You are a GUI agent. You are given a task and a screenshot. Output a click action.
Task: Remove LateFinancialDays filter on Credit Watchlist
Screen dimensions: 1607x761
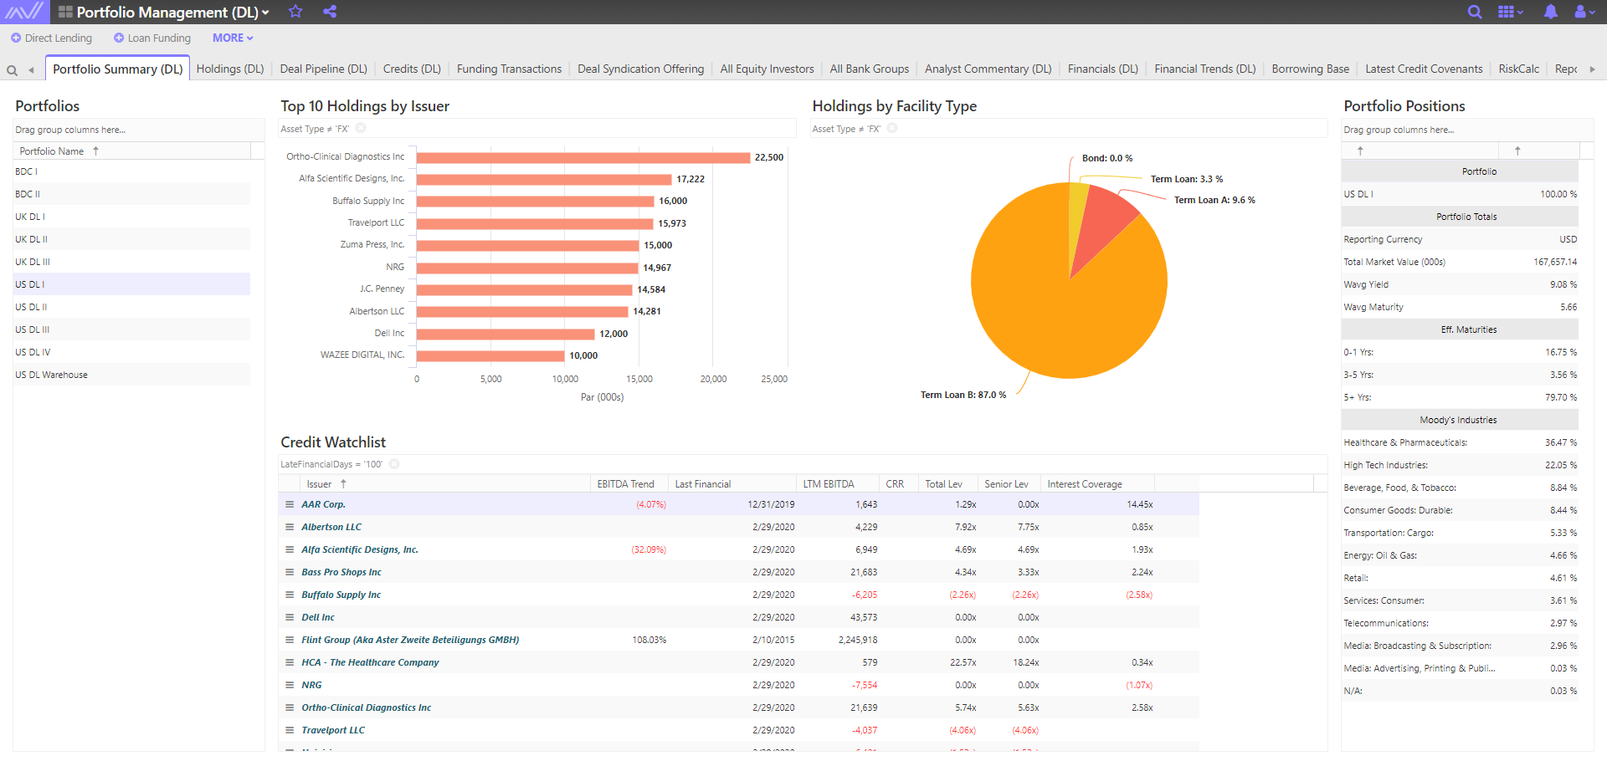(394, 464)
